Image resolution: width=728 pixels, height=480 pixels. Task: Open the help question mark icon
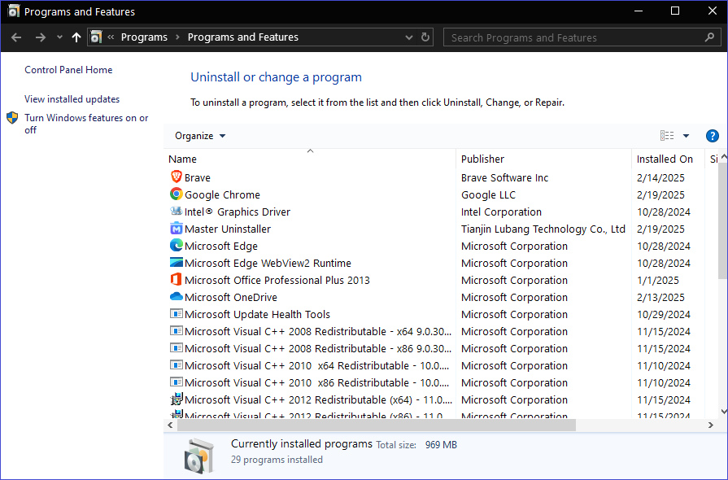(x=712, y=136)
